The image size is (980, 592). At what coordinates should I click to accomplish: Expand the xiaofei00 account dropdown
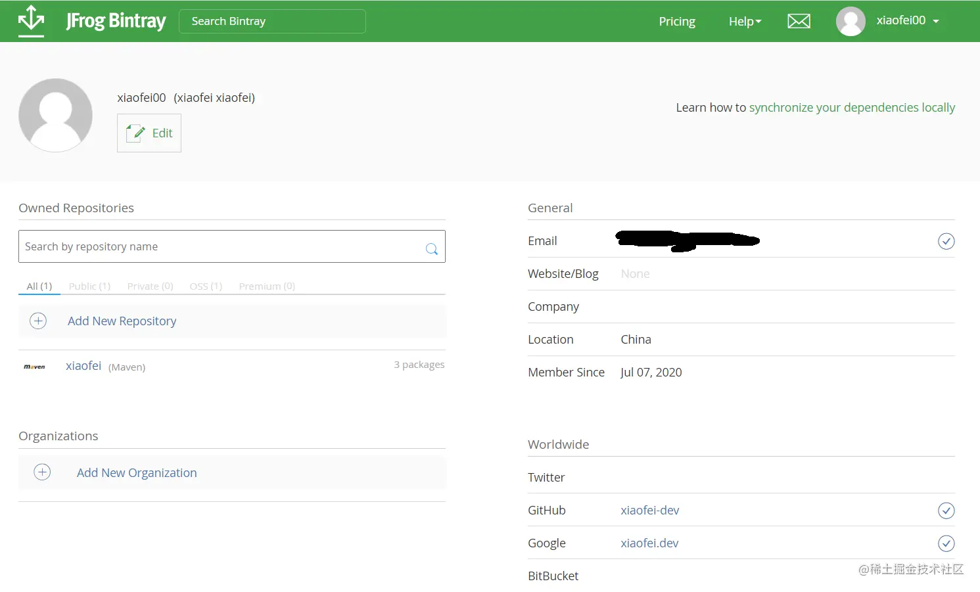907,20
